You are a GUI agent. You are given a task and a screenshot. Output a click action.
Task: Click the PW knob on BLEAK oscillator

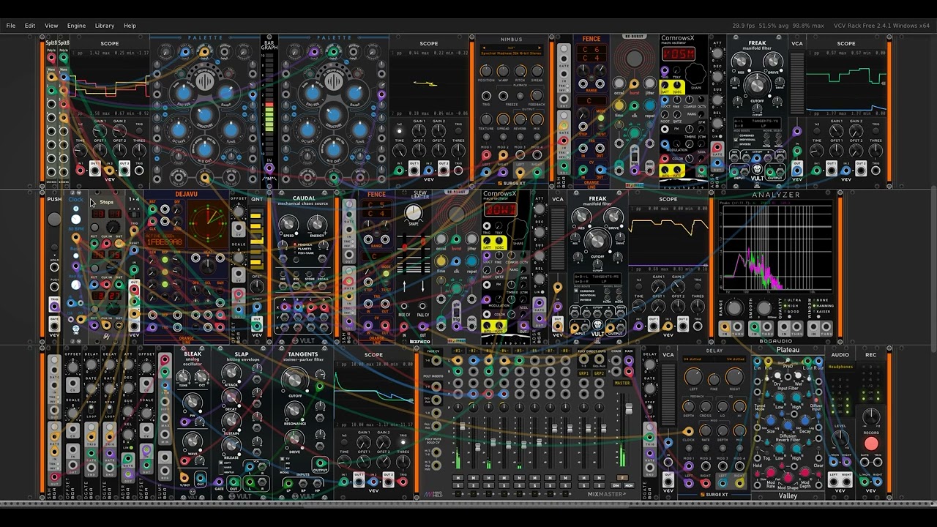pyautogui.click(x=193, y=401)
